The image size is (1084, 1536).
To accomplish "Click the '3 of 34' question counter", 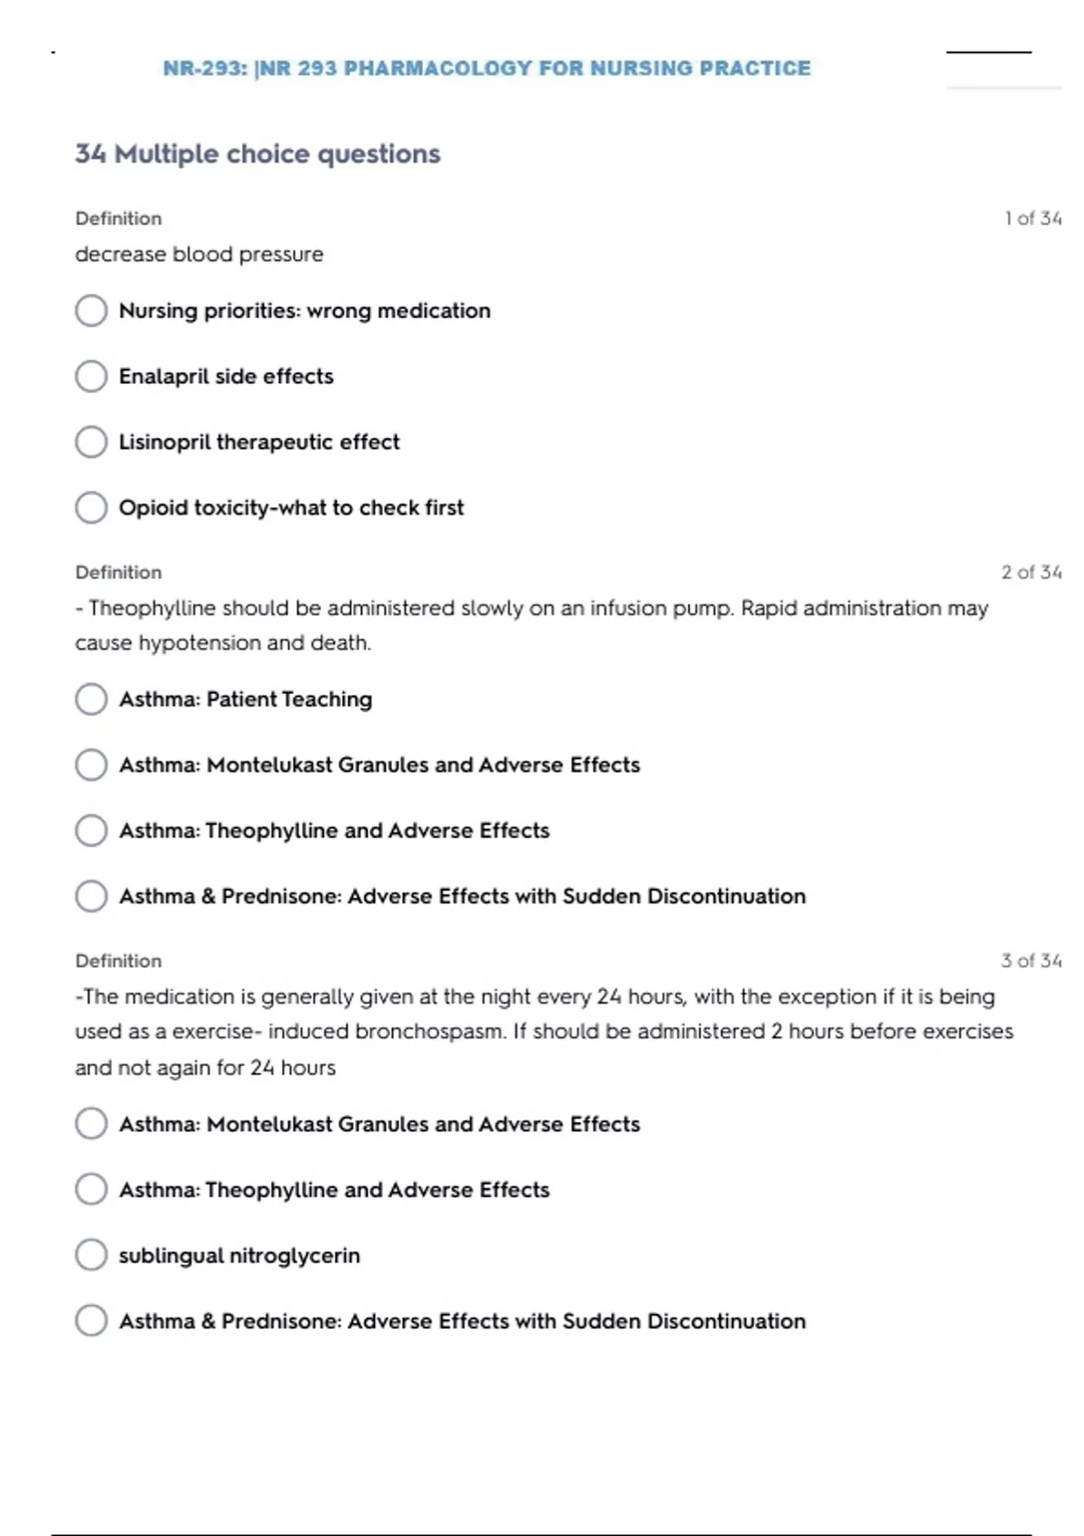I will click(1031, 961).
